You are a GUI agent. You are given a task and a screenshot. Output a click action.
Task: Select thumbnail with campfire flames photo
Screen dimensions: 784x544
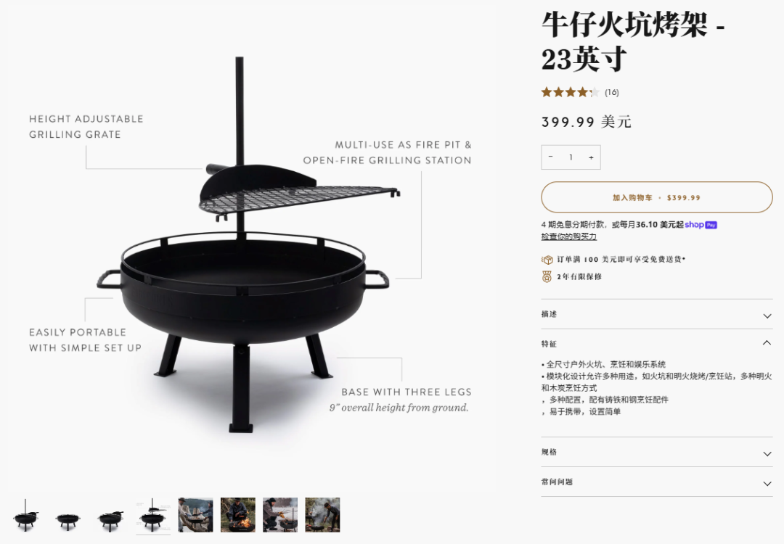coord(238,515)
